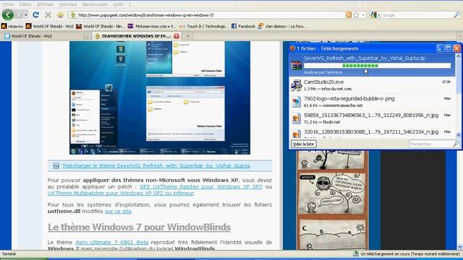Open the address bar history dropdown
This screenshot has width=463, height=260.
click(363, 14)
